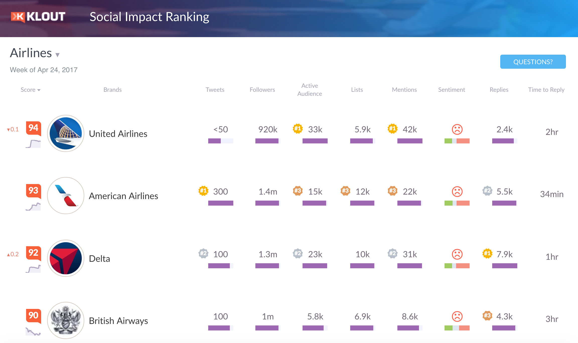Click Delta score change indicator 0.2
The height and width of the screenshot is (343, 578).
click(13, 254)
